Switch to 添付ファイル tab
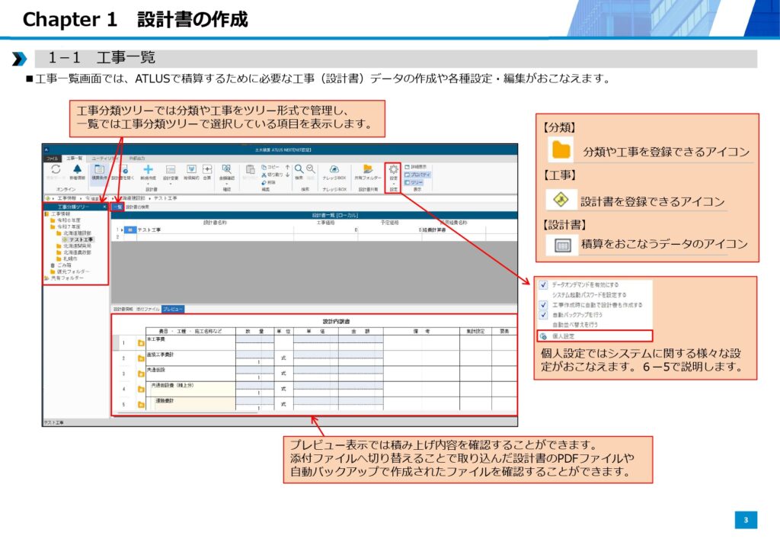The height and width of the screenshot is (552, 780). (x=148, y=310)
